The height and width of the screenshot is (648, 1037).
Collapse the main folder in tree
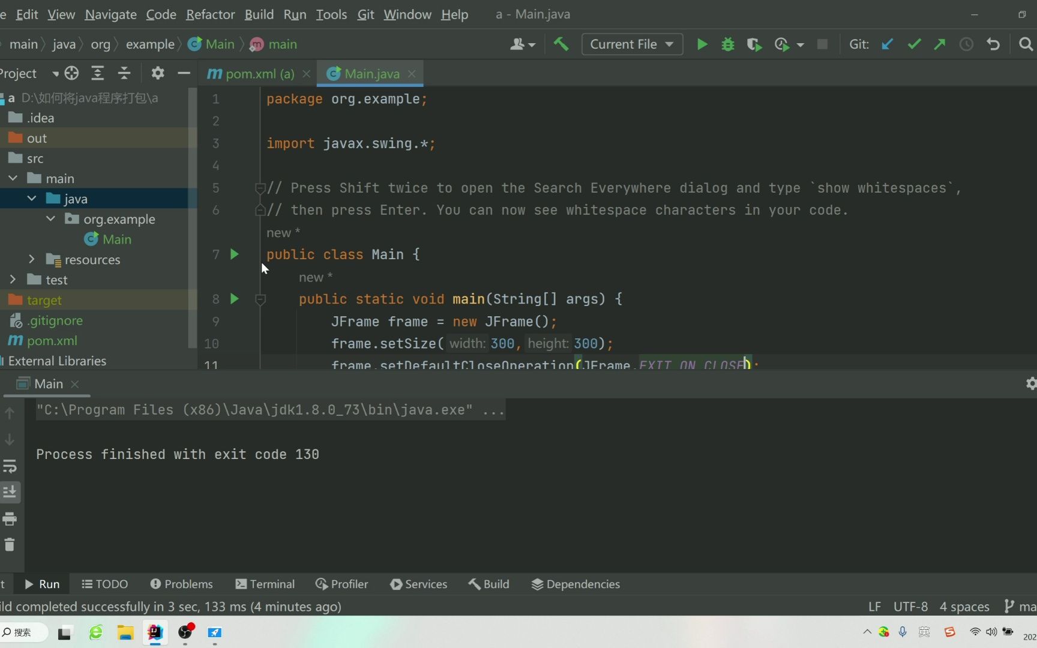click(13, 178)
